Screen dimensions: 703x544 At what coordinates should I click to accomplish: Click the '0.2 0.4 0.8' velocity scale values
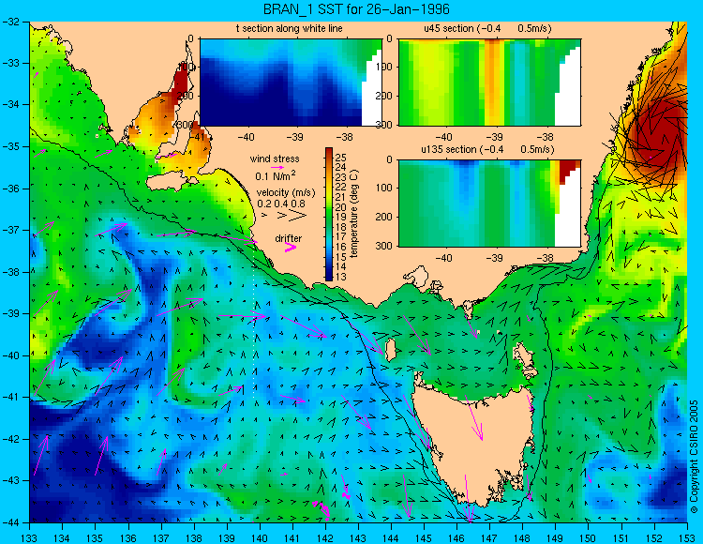click(281, 204)
